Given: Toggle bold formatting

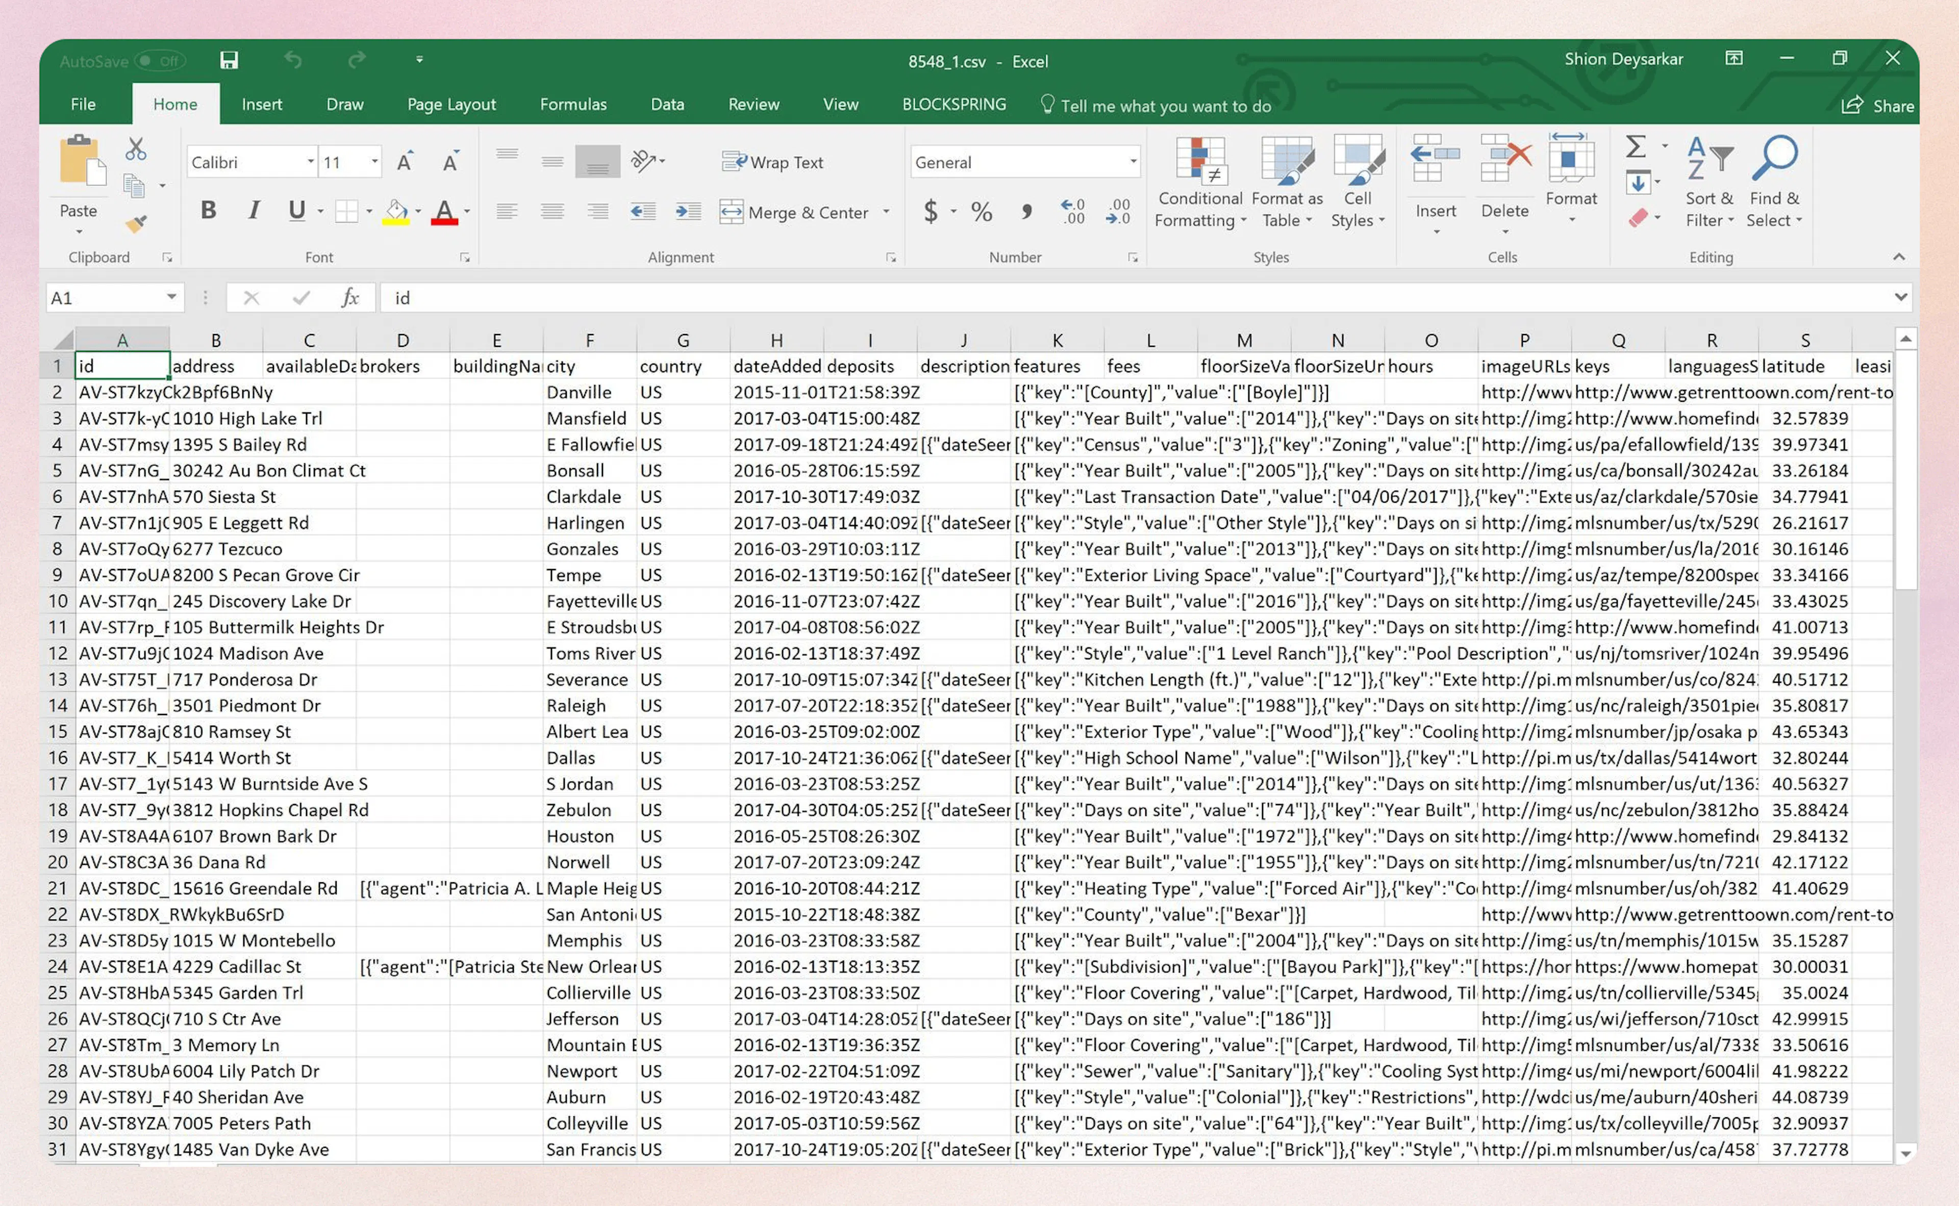Looking at the screenshot, I should pyautogui.click(x=208, y=211).
